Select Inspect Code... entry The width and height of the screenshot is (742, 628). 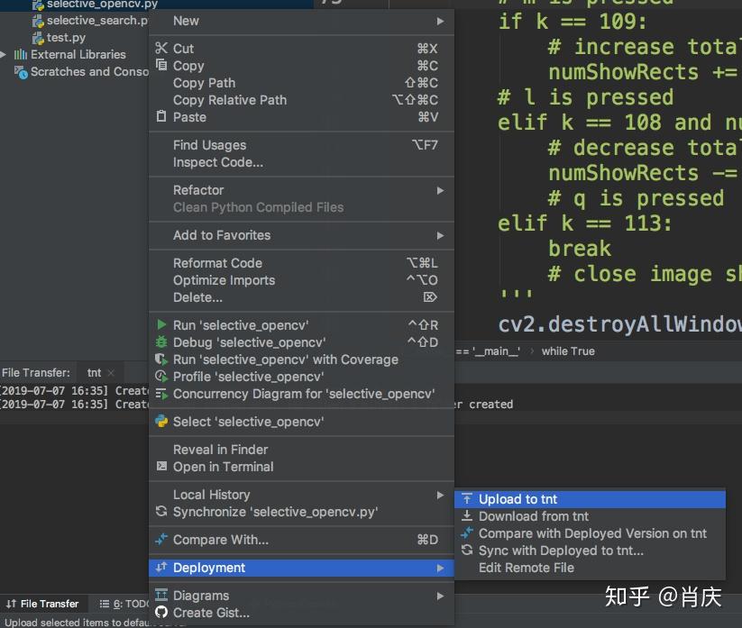click(301, 162)
